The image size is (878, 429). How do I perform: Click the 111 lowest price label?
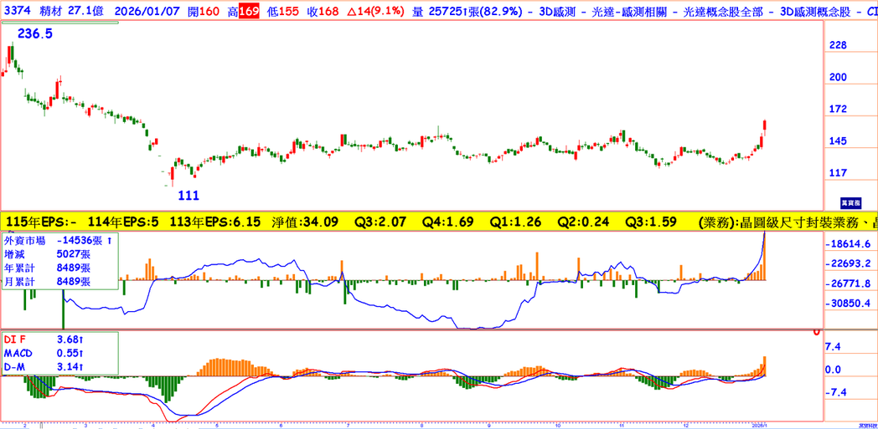coord(189,195)
